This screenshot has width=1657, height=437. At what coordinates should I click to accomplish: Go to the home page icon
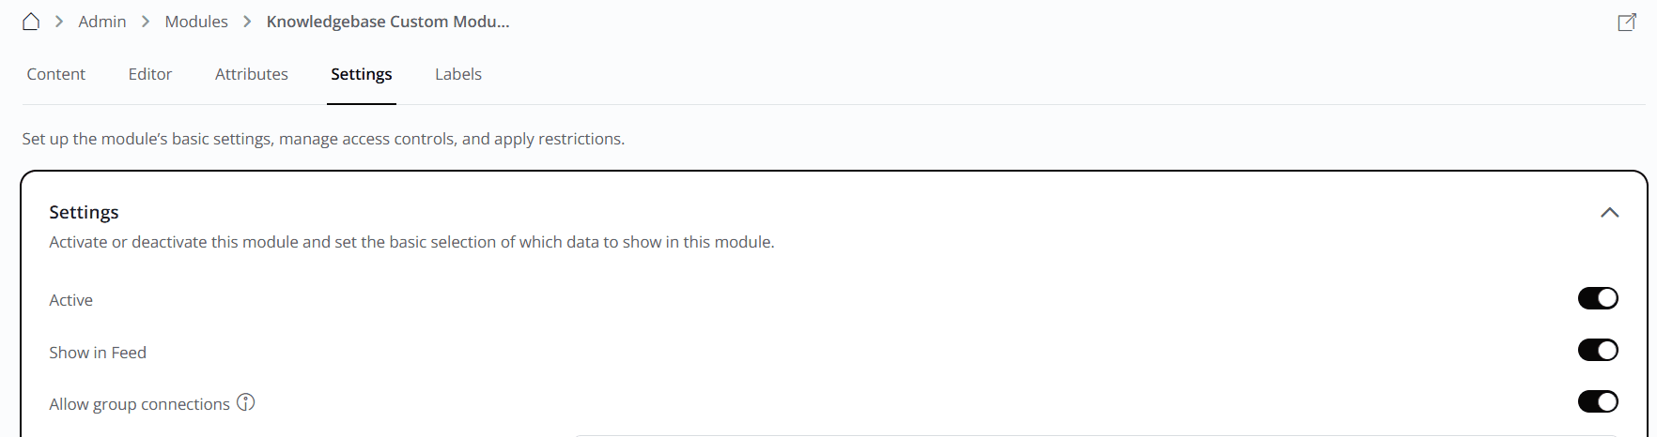31,22
